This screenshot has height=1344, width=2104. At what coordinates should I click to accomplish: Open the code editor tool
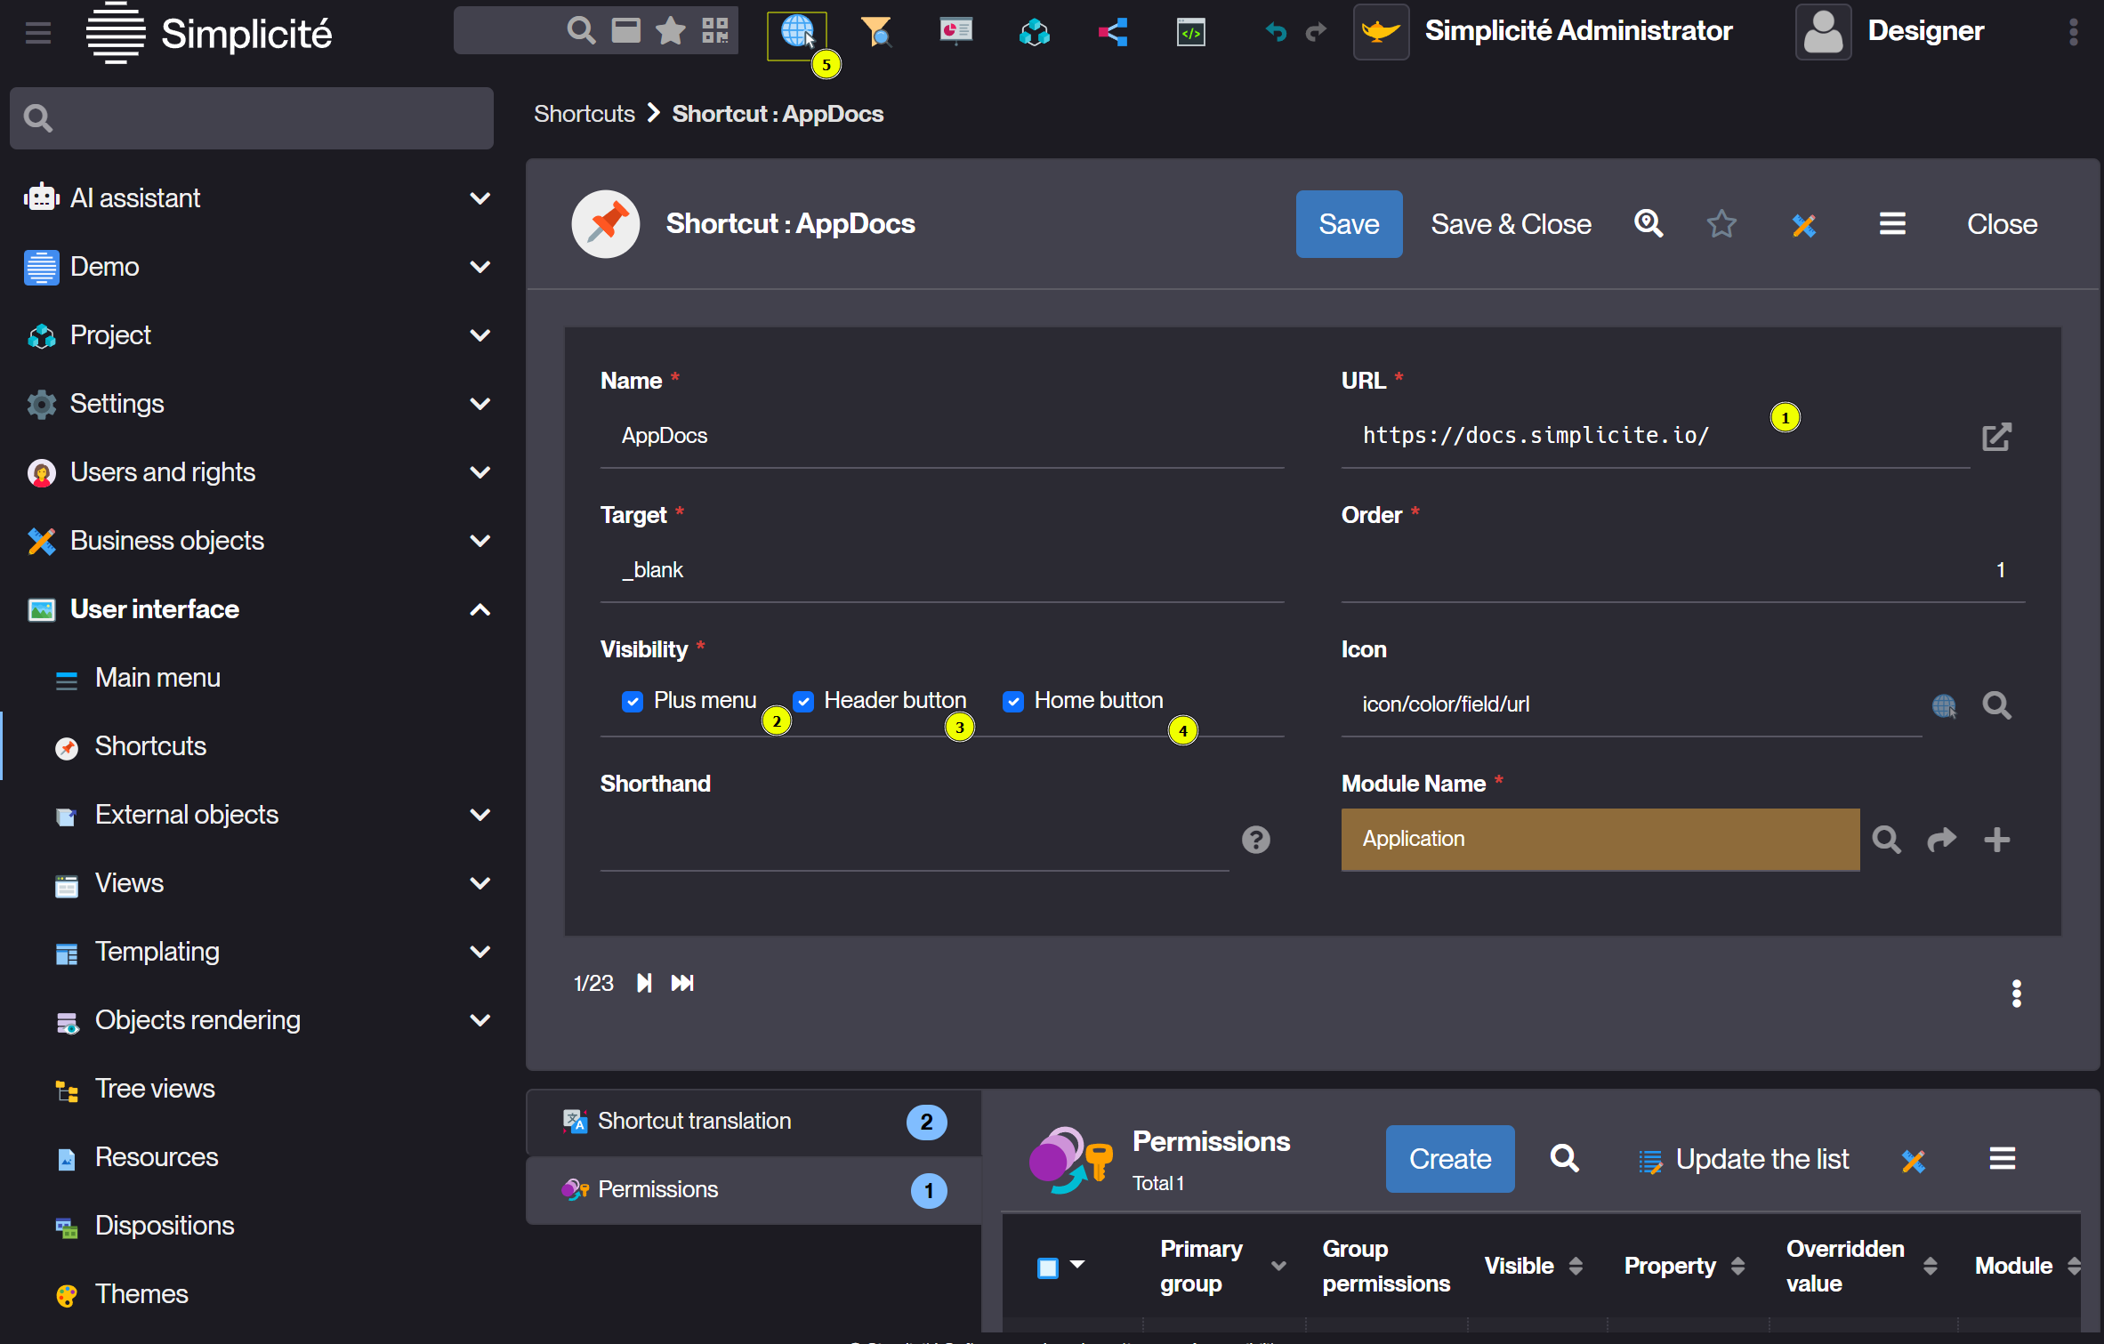[1190, 32]
